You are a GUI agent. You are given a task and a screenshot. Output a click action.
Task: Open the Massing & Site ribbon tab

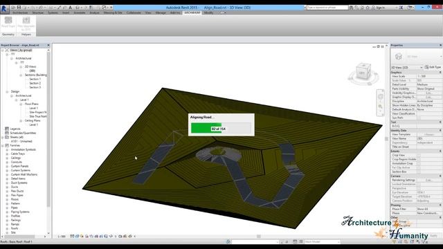coord(113,12)
